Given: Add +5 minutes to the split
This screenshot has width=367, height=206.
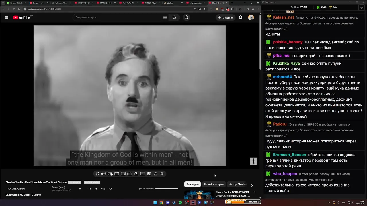Looking at the screenshot, I should tap(96, 189).
